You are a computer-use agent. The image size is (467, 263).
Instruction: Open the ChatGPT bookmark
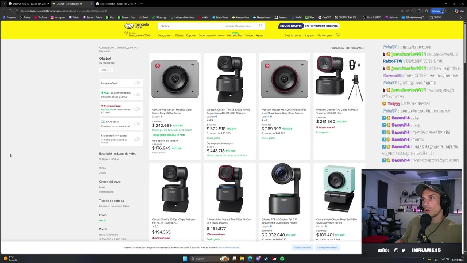[324, 18]
